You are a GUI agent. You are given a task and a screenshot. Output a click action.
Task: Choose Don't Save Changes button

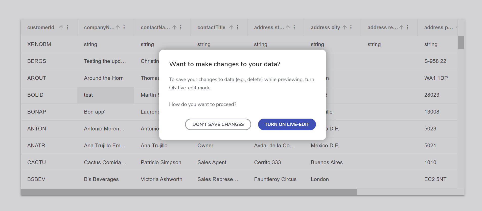tap(218, 124)
